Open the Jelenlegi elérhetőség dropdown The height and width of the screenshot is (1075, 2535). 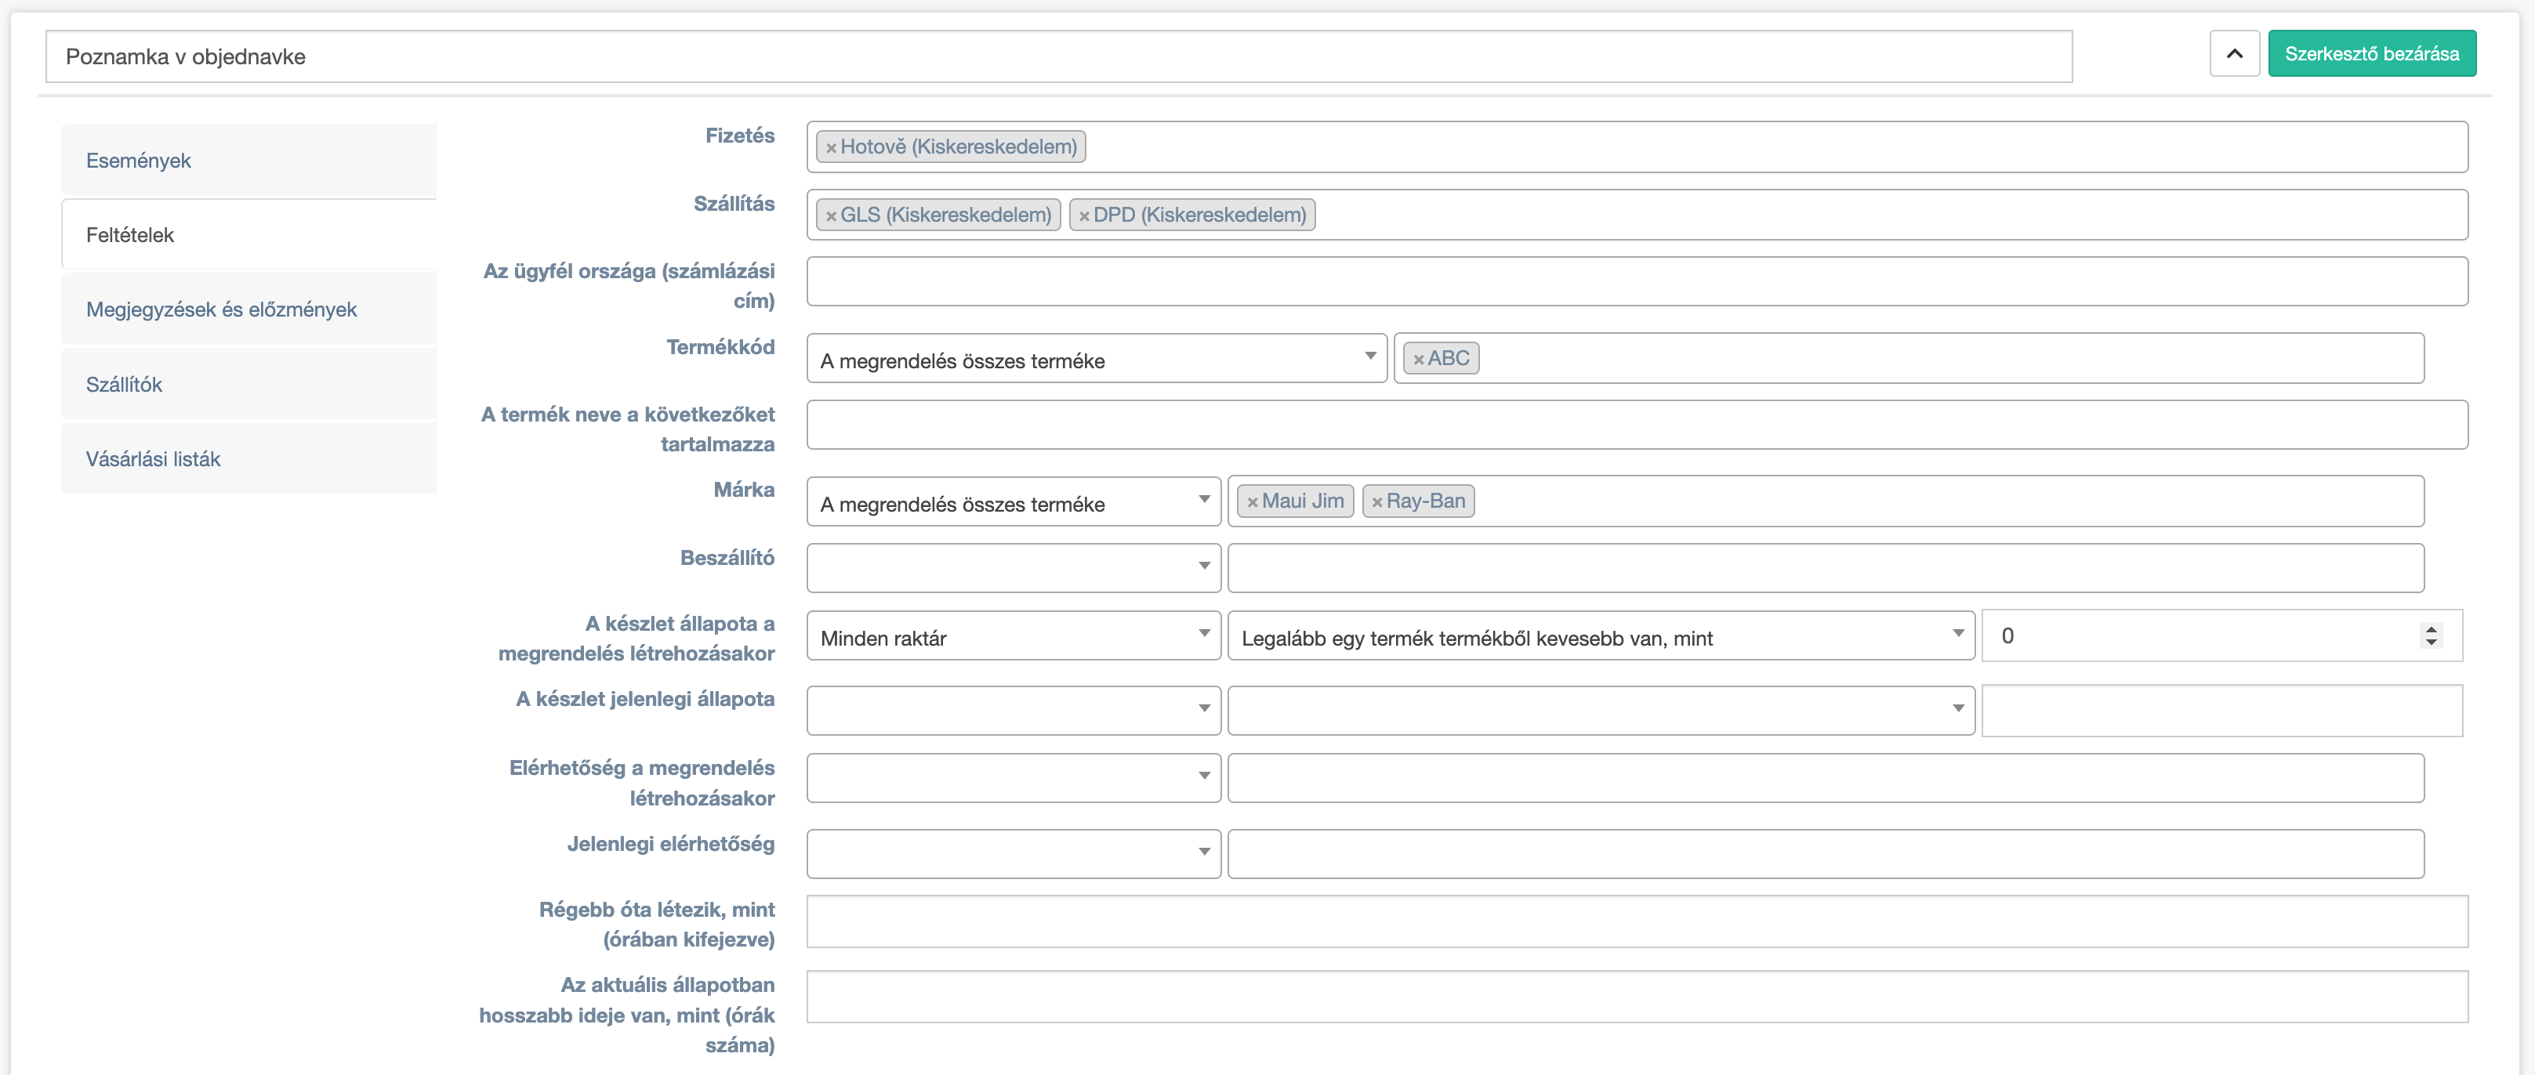1014,854
